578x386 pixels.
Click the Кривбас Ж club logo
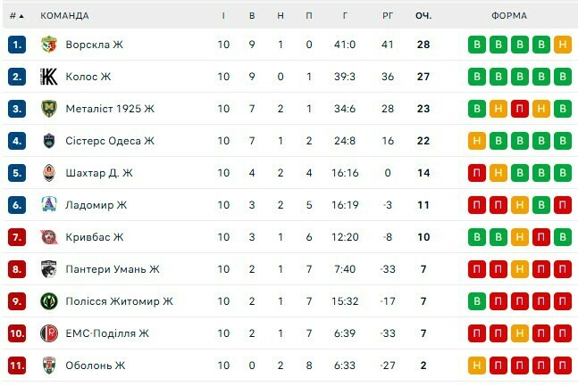[49, 237]
